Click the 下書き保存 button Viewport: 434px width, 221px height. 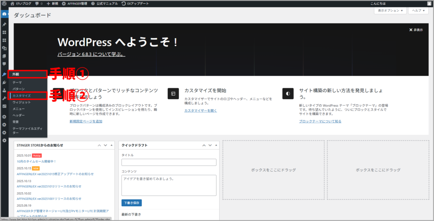coord(131,203)
